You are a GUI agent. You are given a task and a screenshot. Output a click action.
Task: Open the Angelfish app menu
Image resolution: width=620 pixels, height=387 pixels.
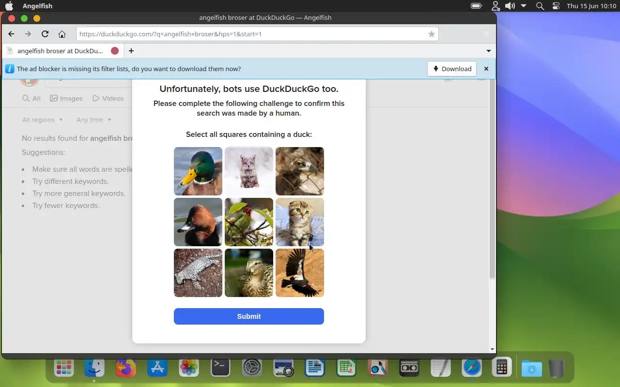tap(37, 6)
